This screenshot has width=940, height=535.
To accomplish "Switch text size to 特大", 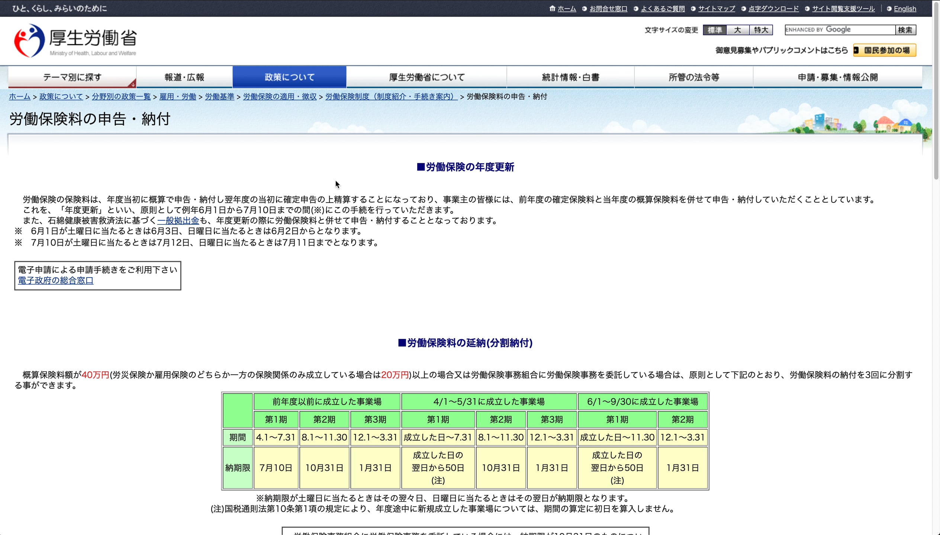I will (x=760, y=30).
